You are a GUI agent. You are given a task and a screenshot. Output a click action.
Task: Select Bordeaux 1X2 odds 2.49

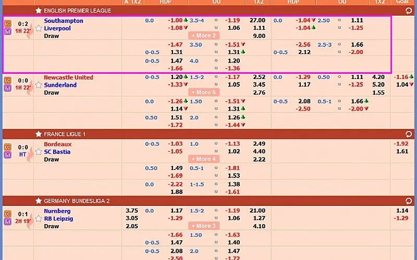coord(259,144)
